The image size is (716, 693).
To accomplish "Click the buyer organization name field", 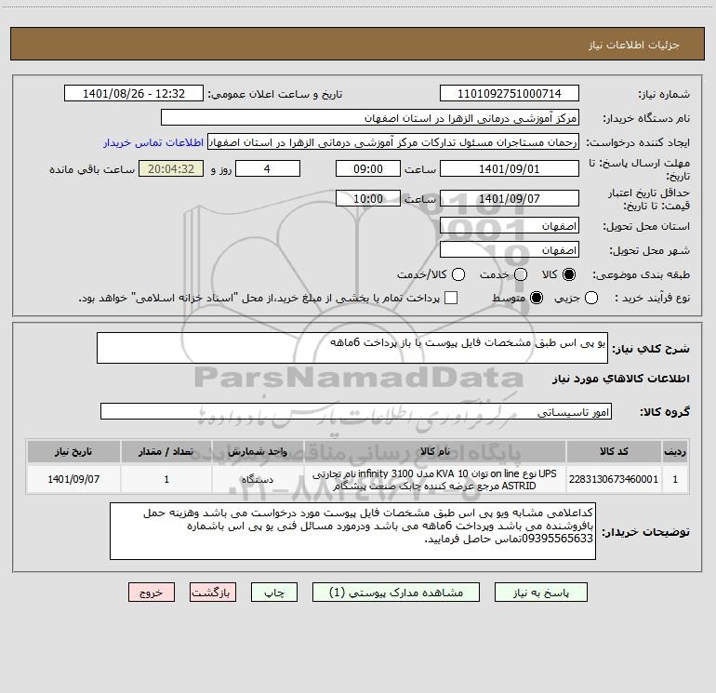I will pyautogui.click(x=370, y=118).
